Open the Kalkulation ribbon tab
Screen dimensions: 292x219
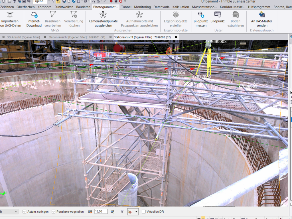click(x=181, y=7)
